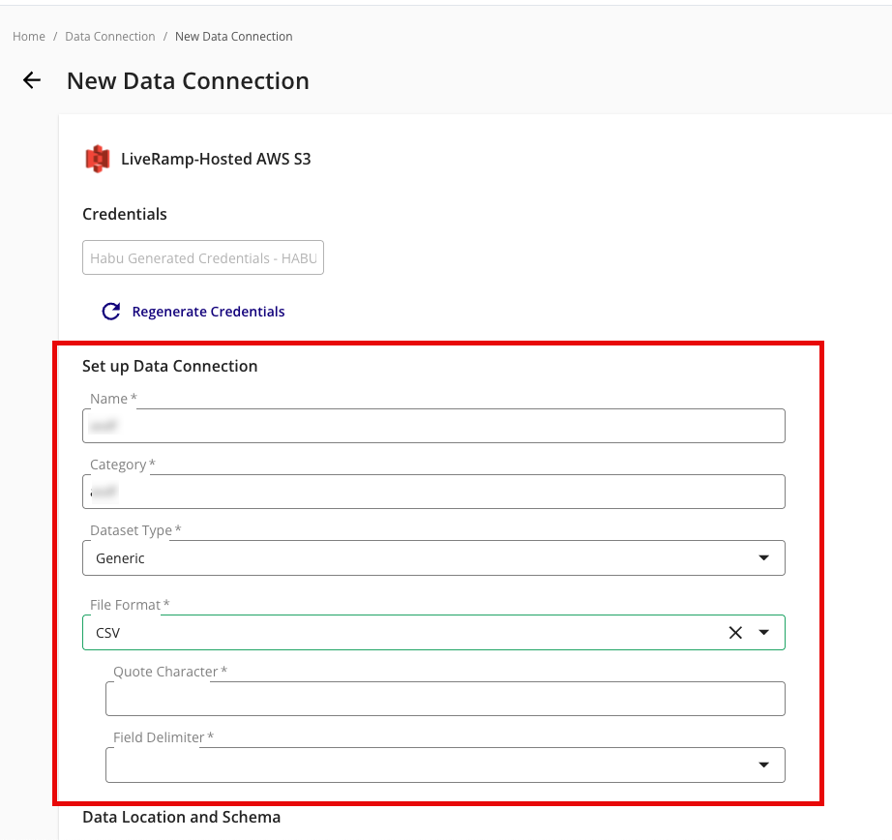Clear the CSV File Format selection
Screen dimensions: 892x840
point(735,633)
